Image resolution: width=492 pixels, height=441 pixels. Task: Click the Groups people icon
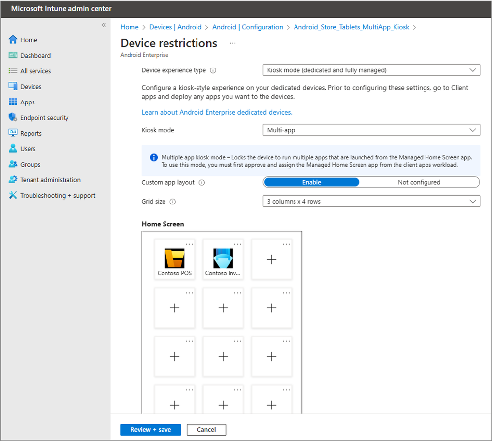click(13, 164)
